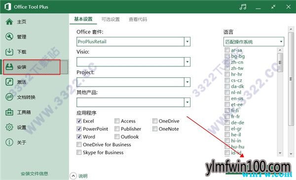This screenshot has height=180, width=296.
Task: Click the music note icon in title bar
Action: click(243, 7)
